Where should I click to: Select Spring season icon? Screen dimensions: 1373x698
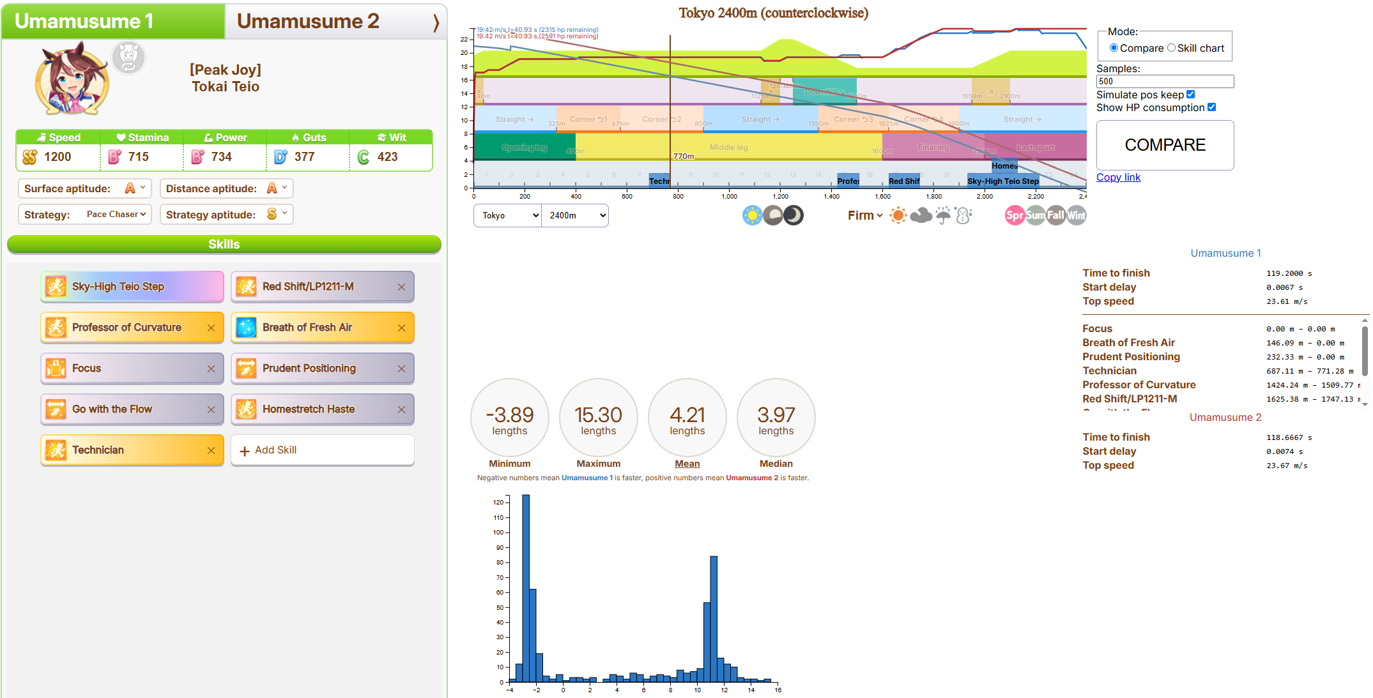coord(1015,215)
